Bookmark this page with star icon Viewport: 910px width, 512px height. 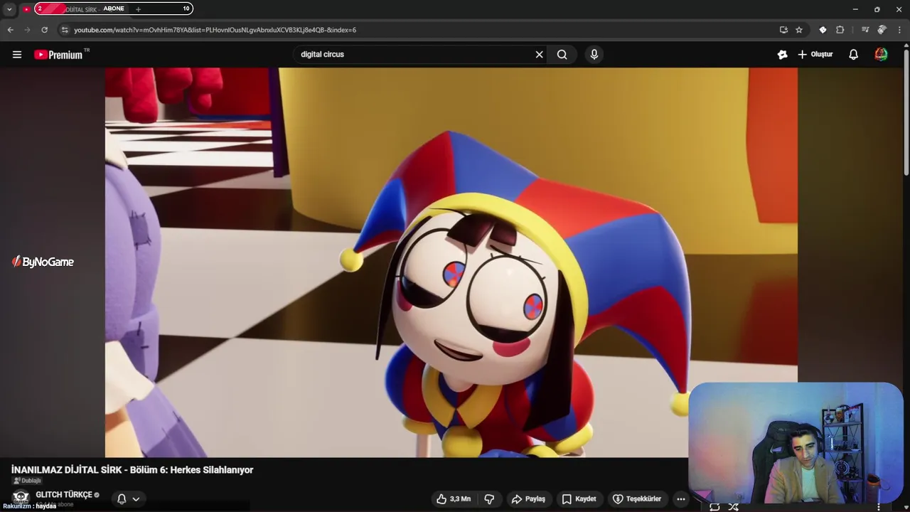(799, 30)
